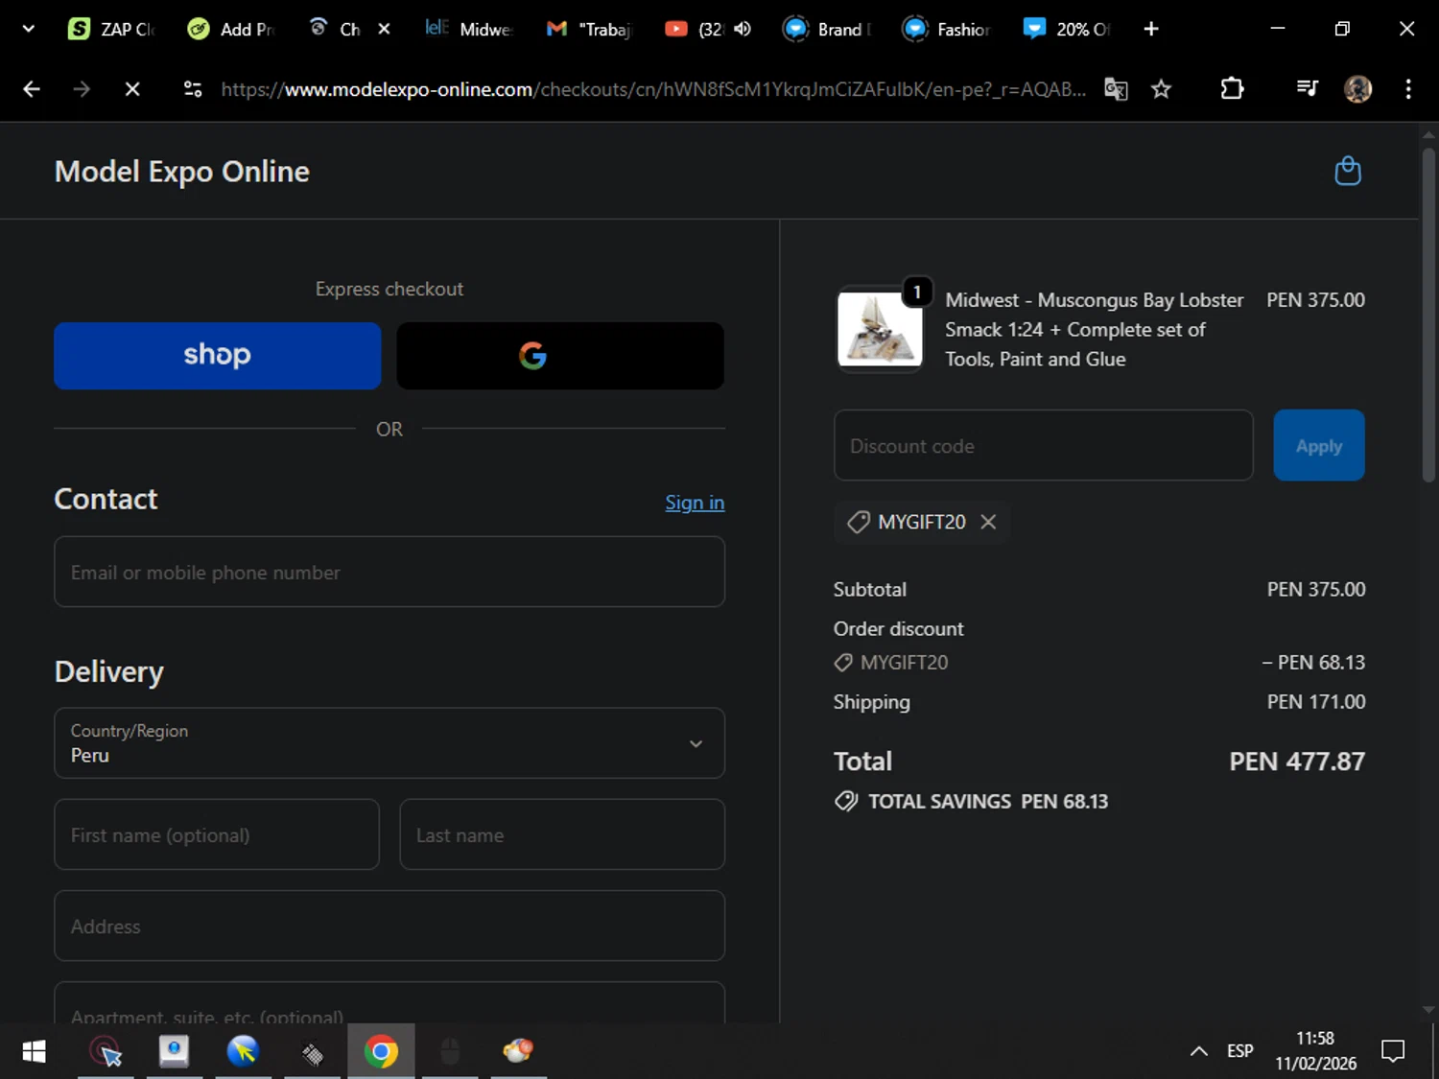Click the ESP language indicator
The width and height of the screenshot is (1439, 1079).
click(x=1239, y=1052)
